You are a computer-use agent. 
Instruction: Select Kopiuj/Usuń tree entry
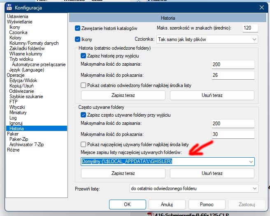coord(21,86)
